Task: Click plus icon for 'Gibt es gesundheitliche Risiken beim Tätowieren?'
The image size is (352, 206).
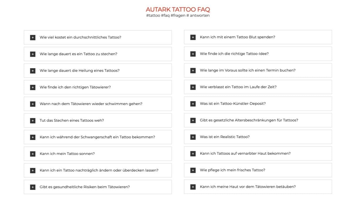Action: tap(33, 187)
